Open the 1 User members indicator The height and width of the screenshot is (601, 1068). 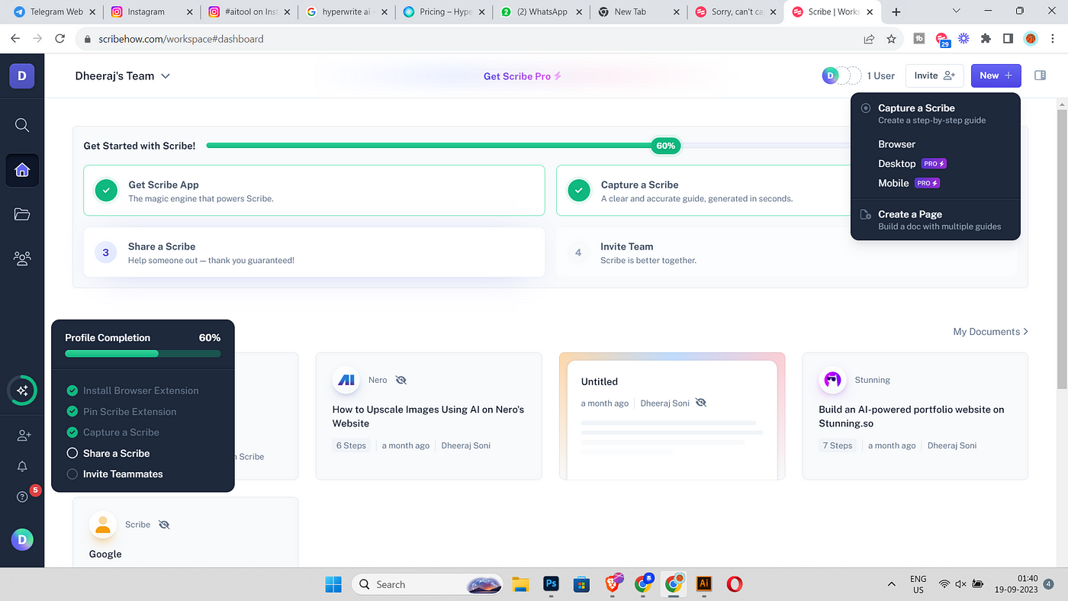tap(858, 76)
